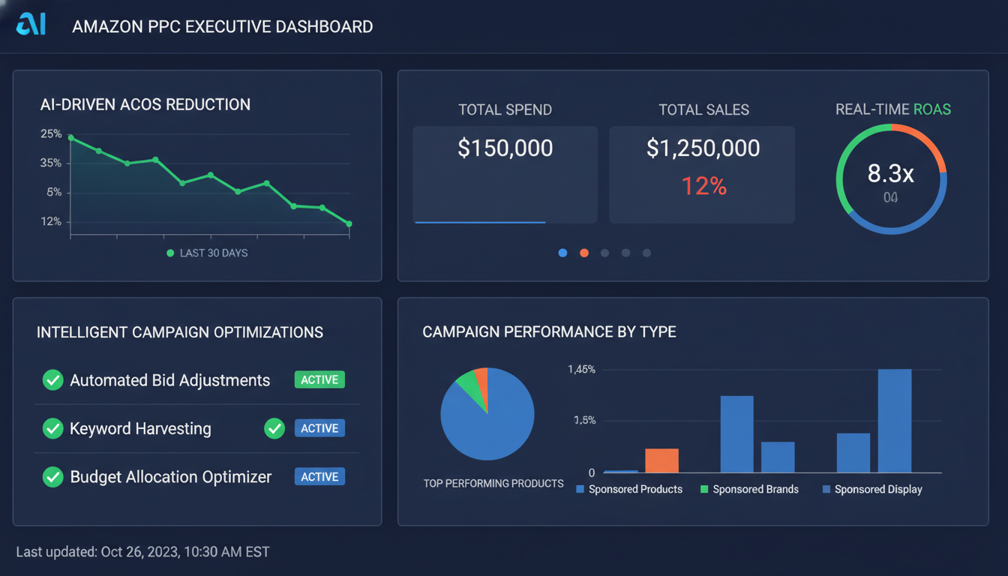
Task: Click first data point on ACOS line
Action: [x=70, y=137]
